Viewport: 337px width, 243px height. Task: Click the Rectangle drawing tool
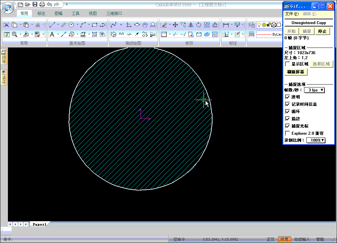click(x=95, y=25)
